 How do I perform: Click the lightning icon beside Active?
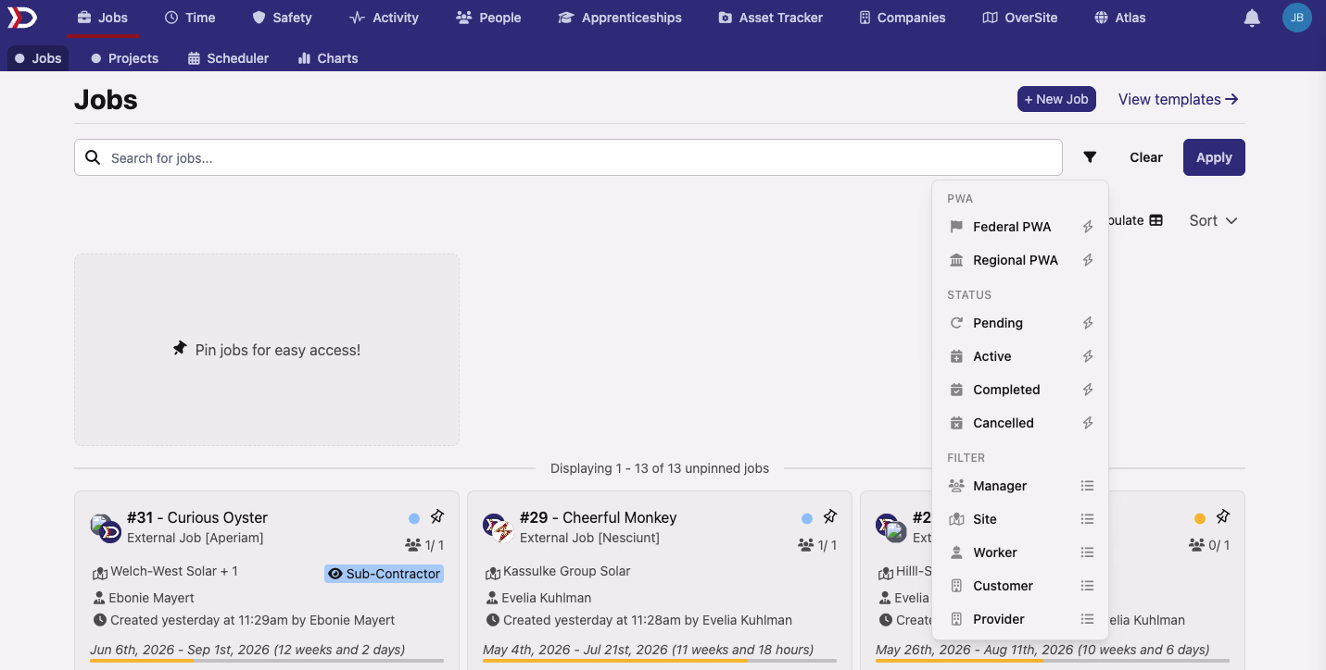point(1088,356)
